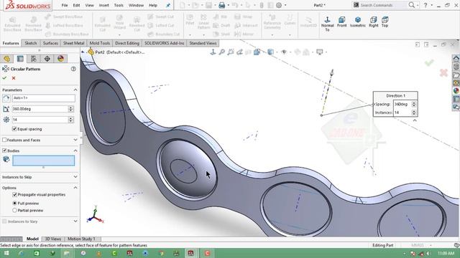460x258 pixels.
Task: Toggle the Bodies checkbox
Action: pos(4,150)
